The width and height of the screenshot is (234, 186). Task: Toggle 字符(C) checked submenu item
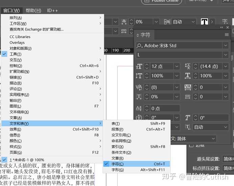click(x=137, y=164)
